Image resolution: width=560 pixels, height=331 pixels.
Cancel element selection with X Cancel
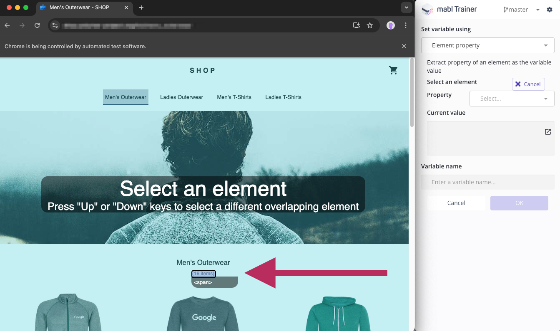(528, 84)
